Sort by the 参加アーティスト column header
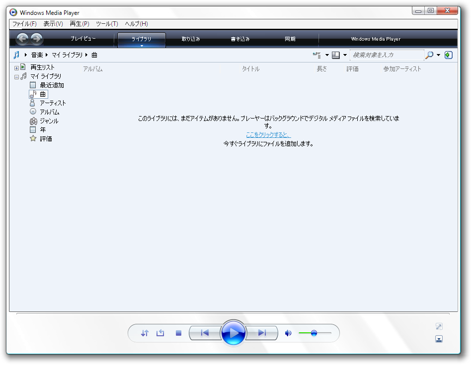 coord(402,69)
